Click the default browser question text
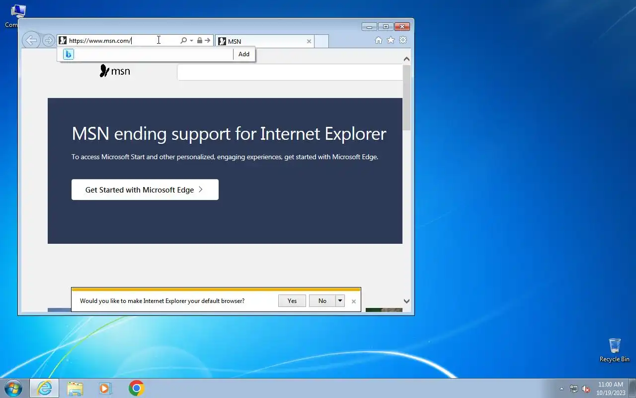The image size is (636, 398). (162, 301)
